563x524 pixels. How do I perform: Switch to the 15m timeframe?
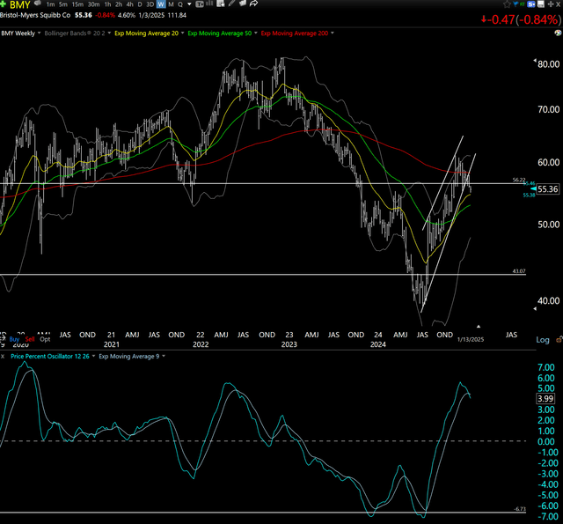click(77, 4)
